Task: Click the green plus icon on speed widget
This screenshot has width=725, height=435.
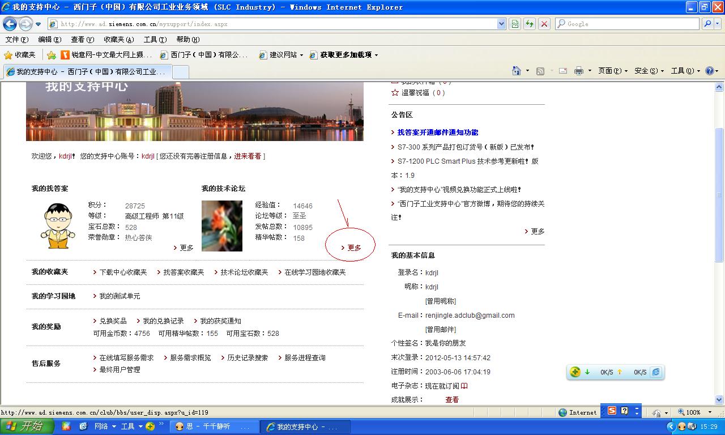Action: [575, 372]
